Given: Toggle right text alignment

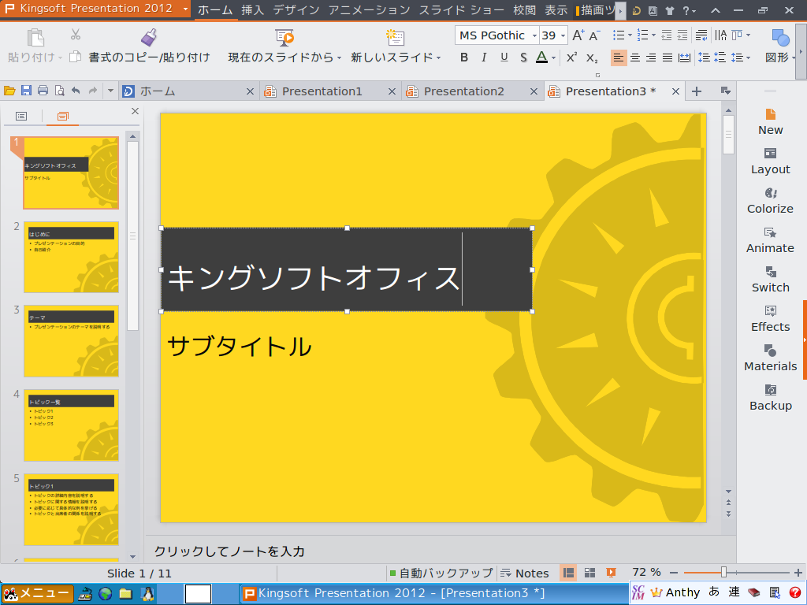Looking at the screenshot, I should pyautogui.click(x=651, y=58).
